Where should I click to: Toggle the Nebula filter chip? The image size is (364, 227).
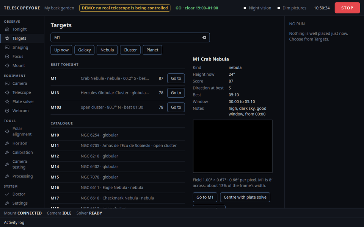pyautogui.click(x=107, y=50)
